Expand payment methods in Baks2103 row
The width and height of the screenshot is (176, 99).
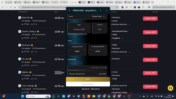[130, 24]
